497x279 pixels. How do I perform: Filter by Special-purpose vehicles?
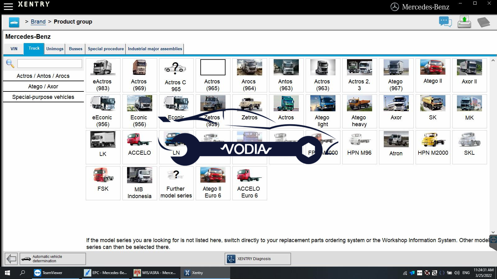tap(43, 97)
